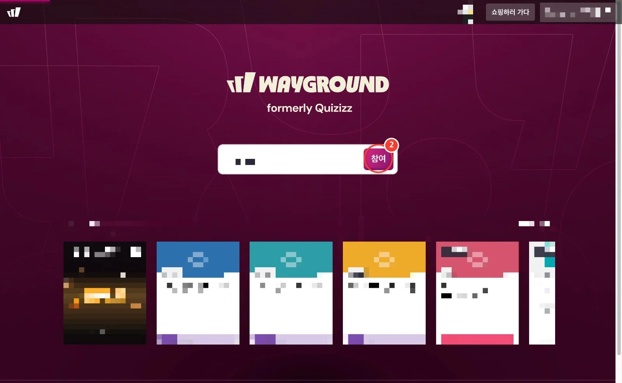Screen dimensions: 622x383
Task: Open the teal header quiz card
Action: (291, 293)
